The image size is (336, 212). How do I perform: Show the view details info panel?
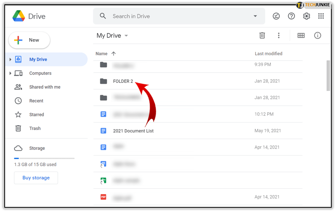tap(318, 35)
